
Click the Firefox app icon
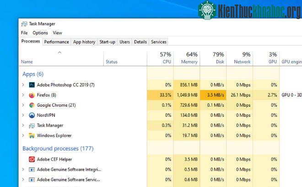click(32, 95)
